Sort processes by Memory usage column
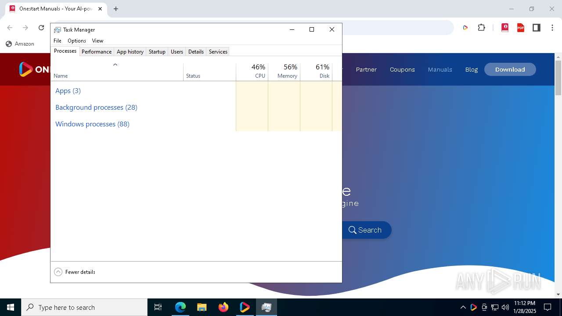562x316 pixels. [x=284, y=72]
